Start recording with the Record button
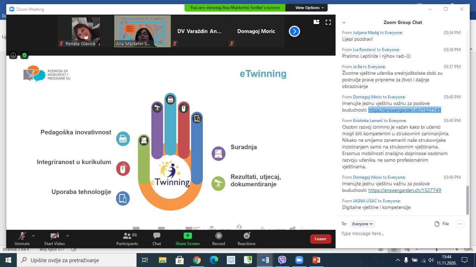476x267 pixels. click(218, 239)
